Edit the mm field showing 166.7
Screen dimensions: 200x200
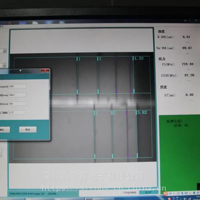point(17,95)
